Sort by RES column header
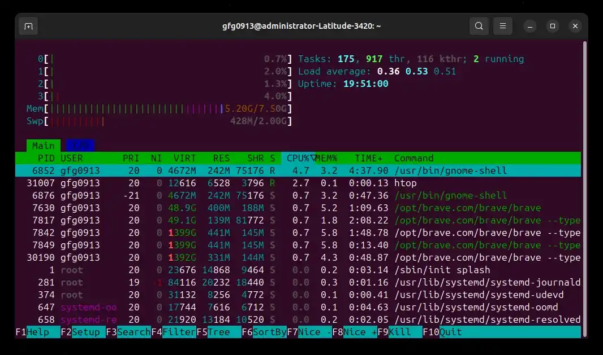The image size is (603, 355). 221,158
